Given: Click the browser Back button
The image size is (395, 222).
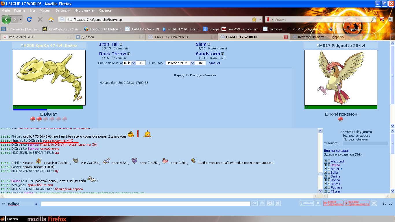Looking at the screenshot, I should pos(6,19).
